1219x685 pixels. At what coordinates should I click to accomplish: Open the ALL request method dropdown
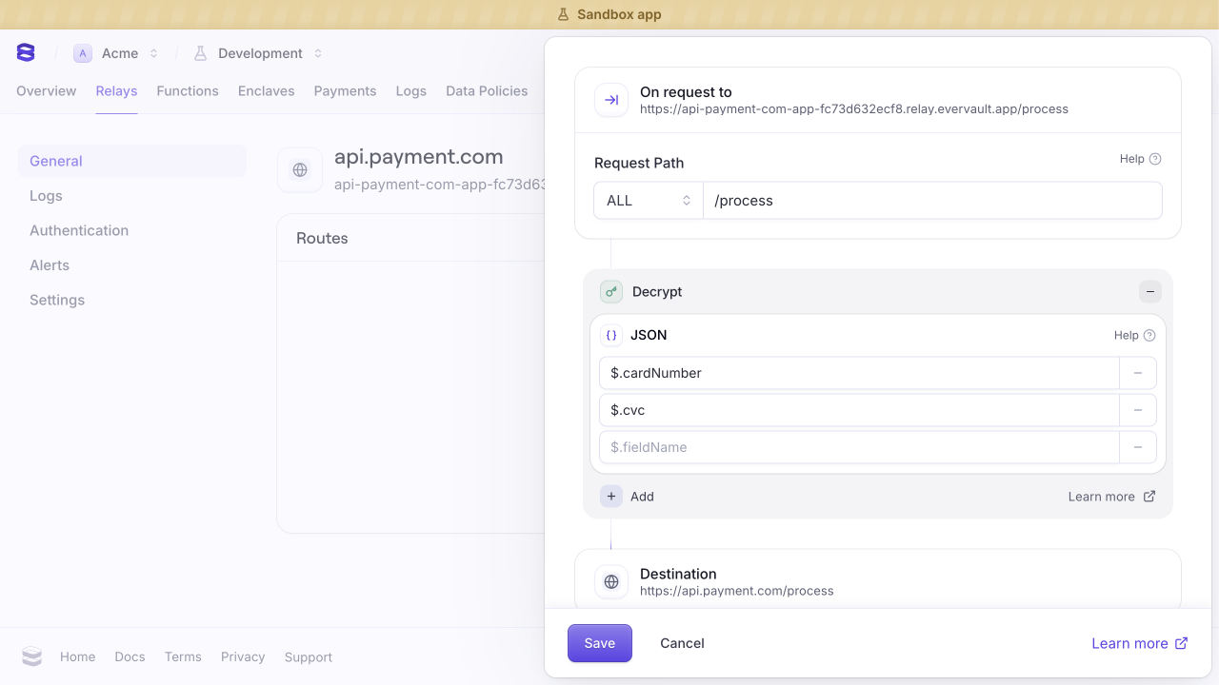tap(649, 201)
